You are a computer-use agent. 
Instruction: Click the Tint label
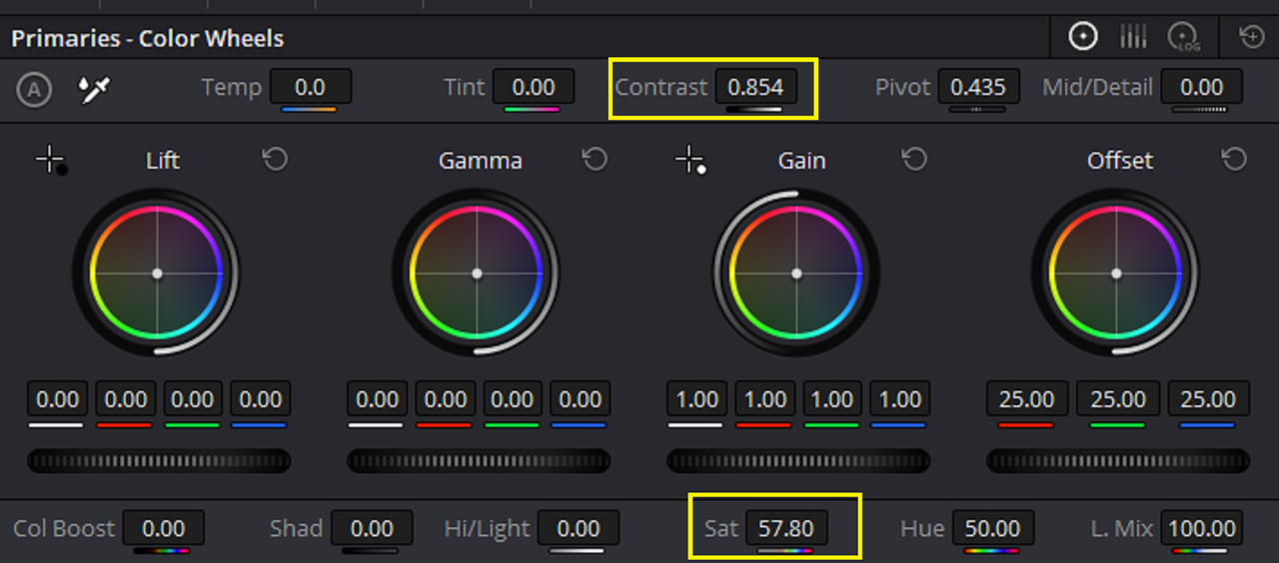[x=465, y=87]
